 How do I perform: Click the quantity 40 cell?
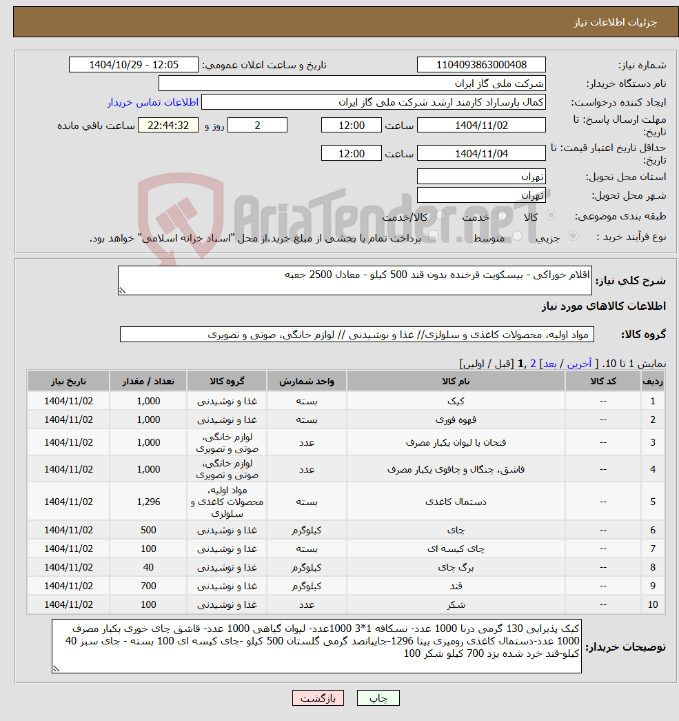(x=148, y=567)
